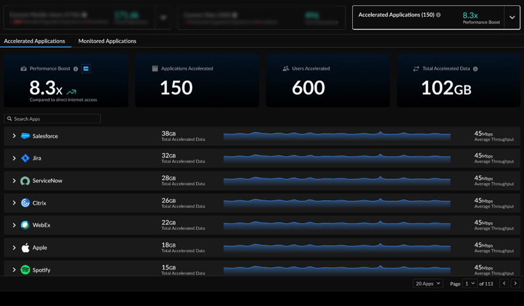This screenshot has height=306, width=524.
Task: Click the gauge icon on Performance Boost card
Action: pos(23,69)
